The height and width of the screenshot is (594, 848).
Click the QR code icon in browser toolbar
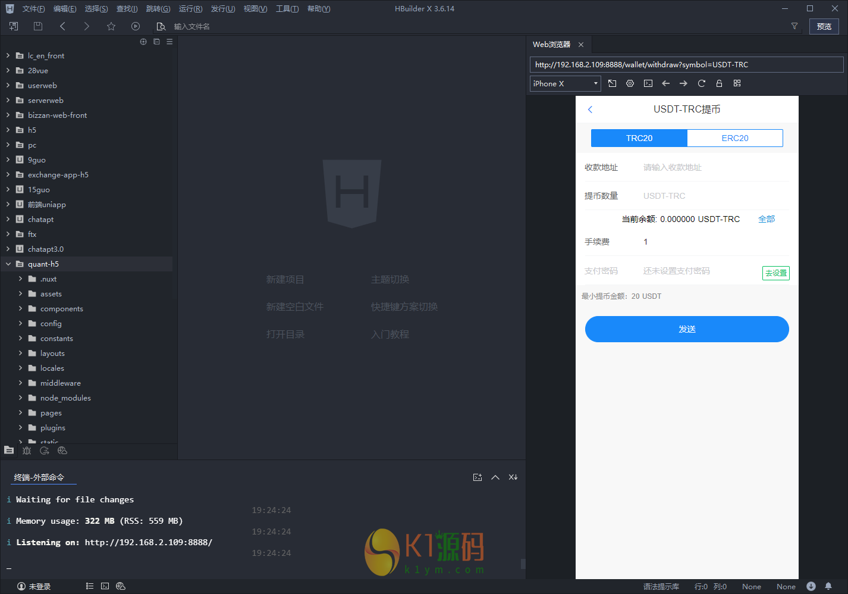click(x=737, y=83)
